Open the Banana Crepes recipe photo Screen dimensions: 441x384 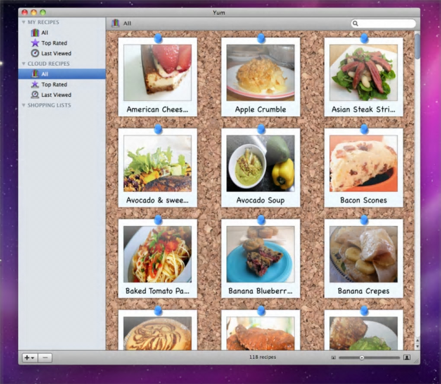pos(363,254)
